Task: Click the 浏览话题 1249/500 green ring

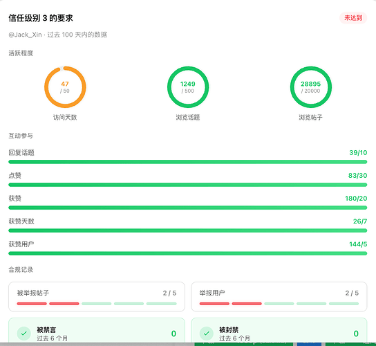Action: [x=188, y=87]
